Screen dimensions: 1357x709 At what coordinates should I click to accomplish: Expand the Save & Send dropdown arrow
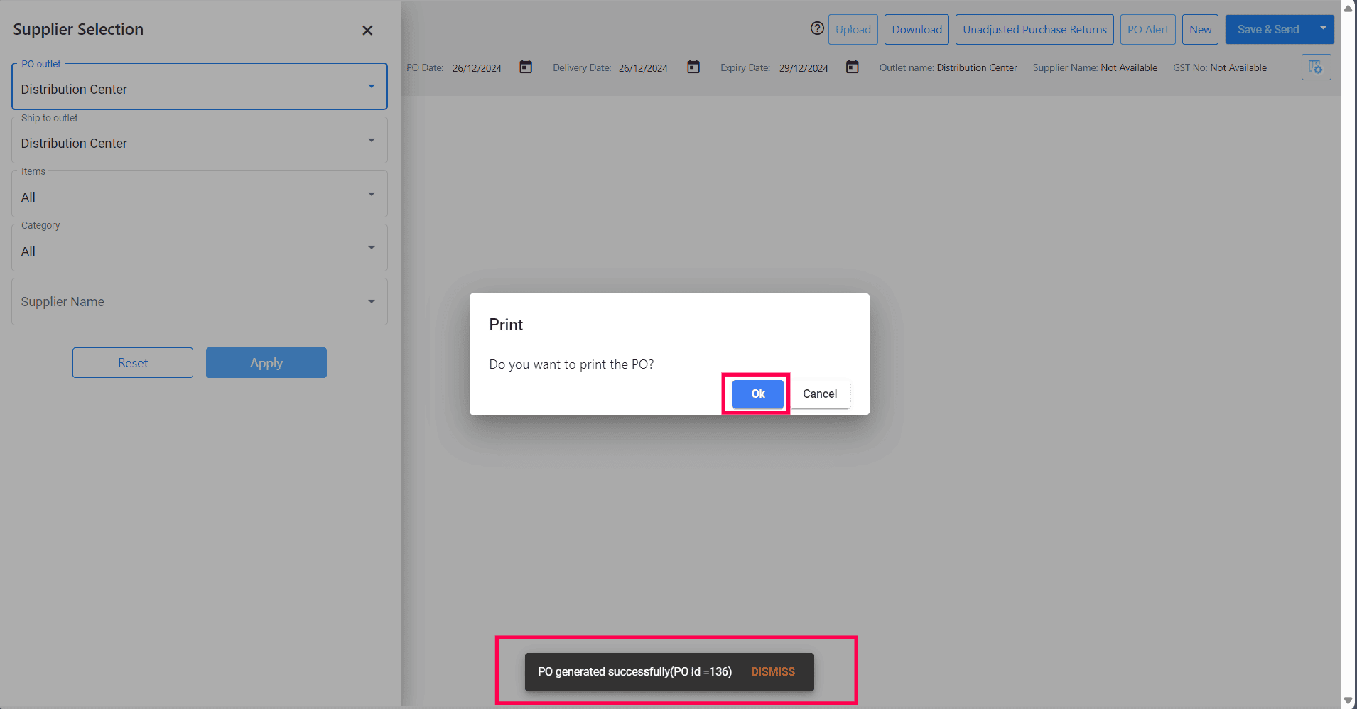1323,28
